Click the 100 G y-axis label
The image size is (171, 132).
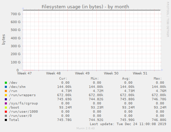click(15, 62)
